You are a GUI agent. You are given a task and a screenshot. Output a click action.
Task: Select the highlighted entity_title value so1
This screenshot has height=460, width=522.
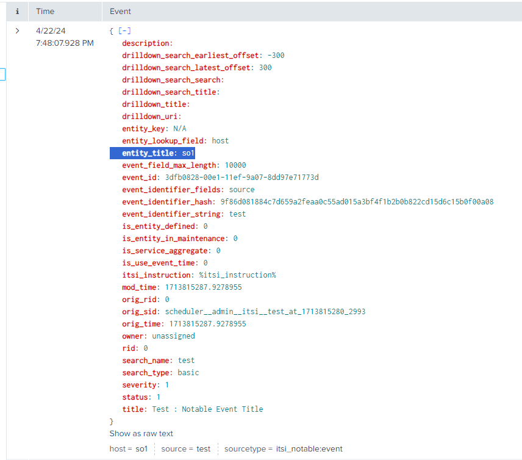(188, 153)
